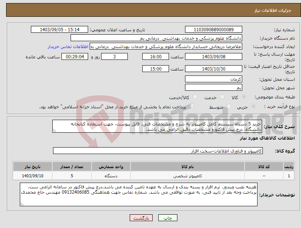The width and height of the screenshot is (301, 228).
Task: Open the اطلاعات تماس خریدار link
Action: [68, 47]
